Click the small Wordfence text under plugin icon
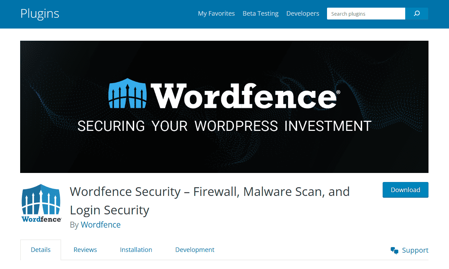449x269 pixels. pos(42,219)
